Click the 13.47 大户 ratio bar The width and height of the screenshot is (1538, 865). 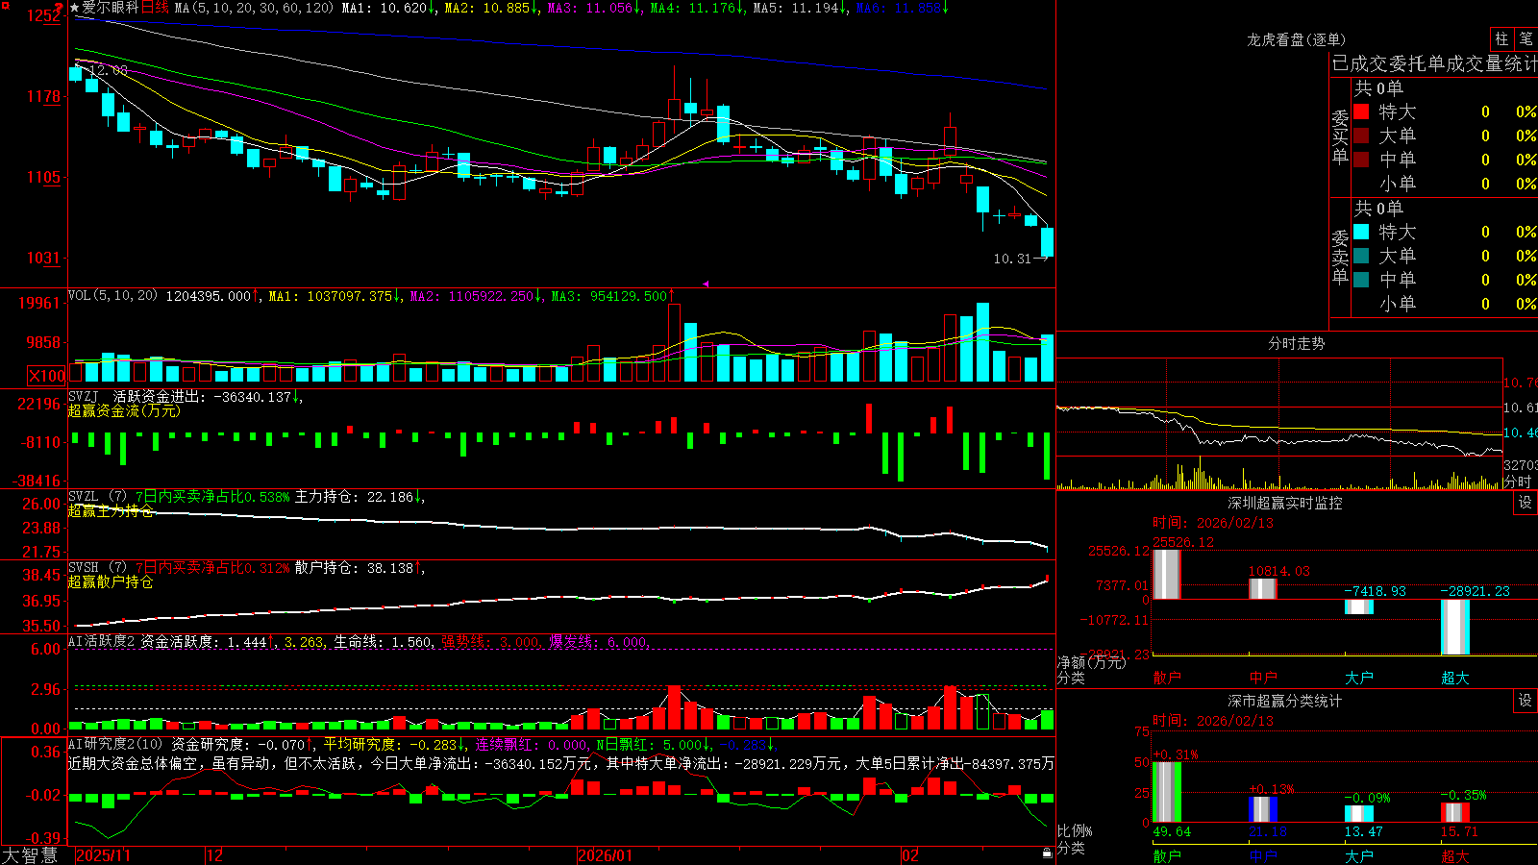click(1359, 814)
